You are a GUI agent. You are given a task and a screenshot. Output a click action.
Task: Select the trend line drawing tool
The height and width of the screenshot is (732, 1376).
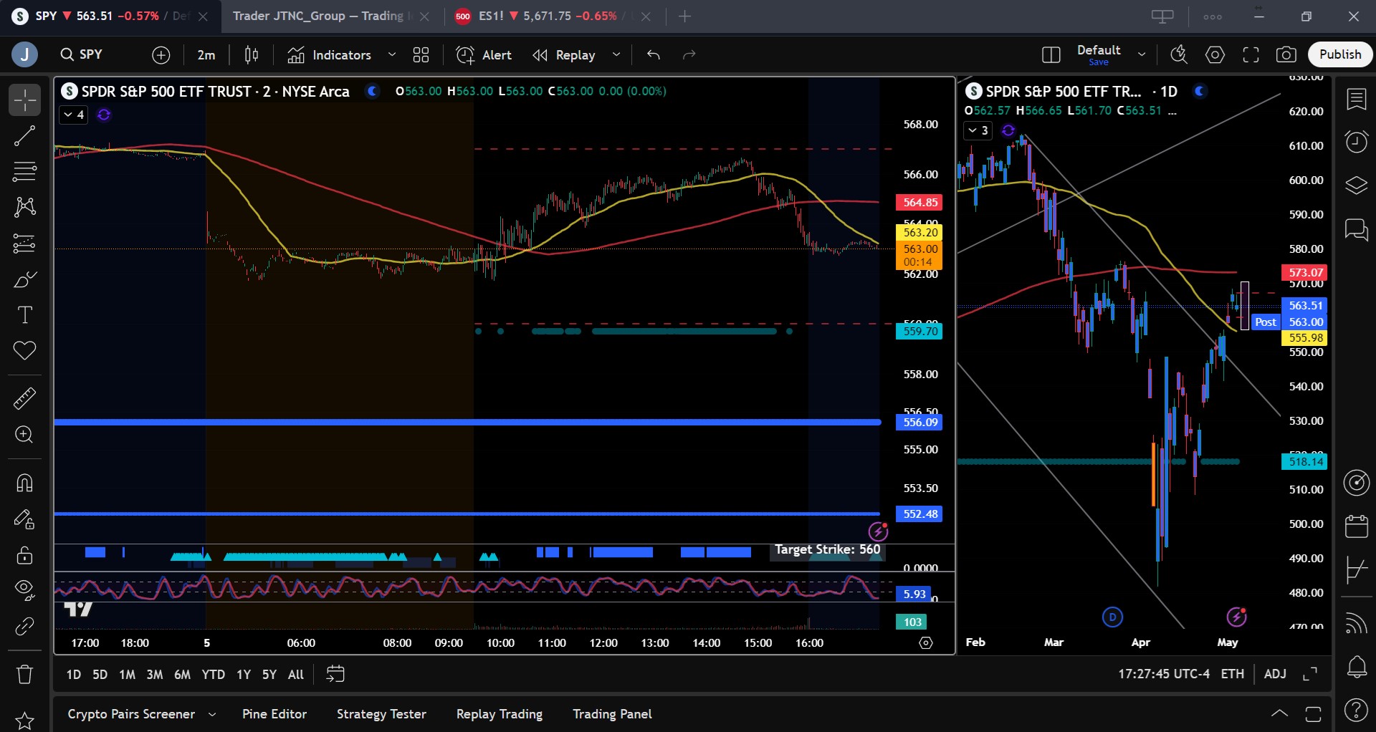coord(24,135)
